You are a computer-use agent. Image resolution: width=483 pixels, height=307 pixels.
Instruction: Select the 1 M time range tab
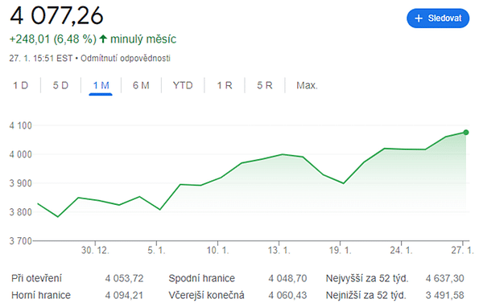[x=101, y=85]
